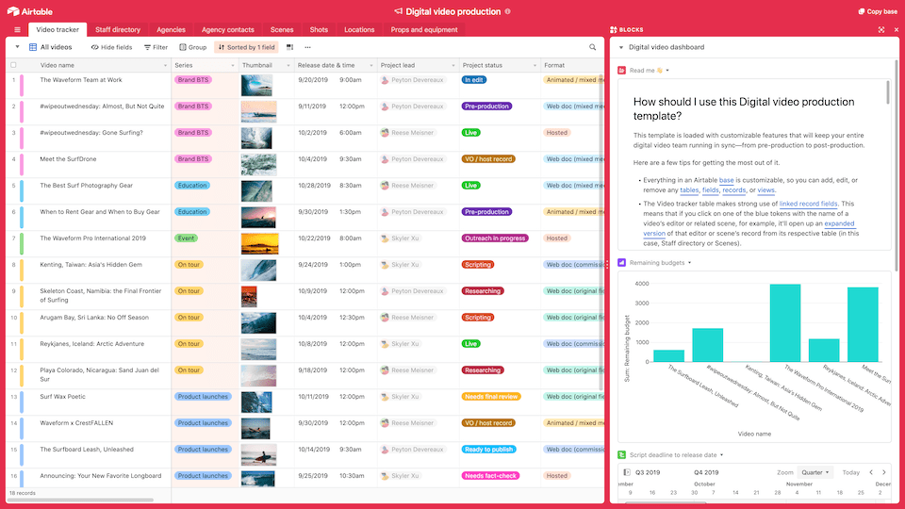
Task: Click 'Ready to publish' status tag
Action: (x=489, y=449)
